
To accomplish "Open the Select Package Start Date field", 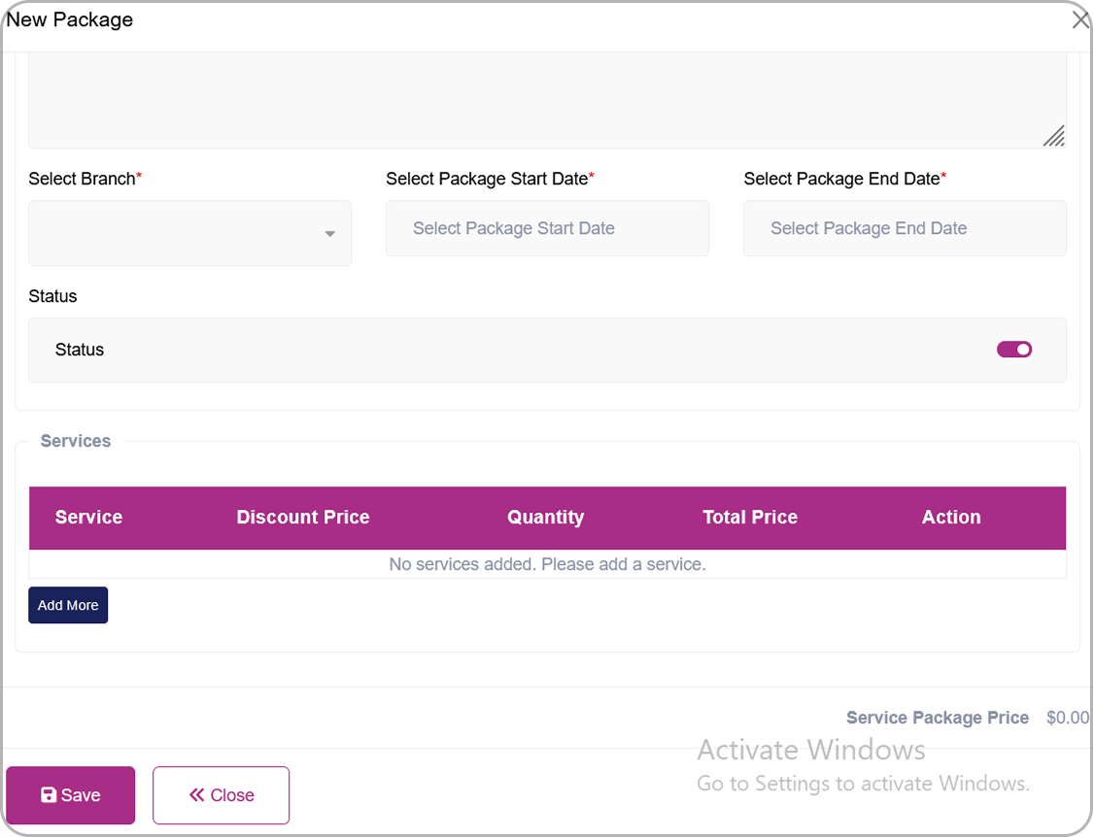I will (547, 229).
